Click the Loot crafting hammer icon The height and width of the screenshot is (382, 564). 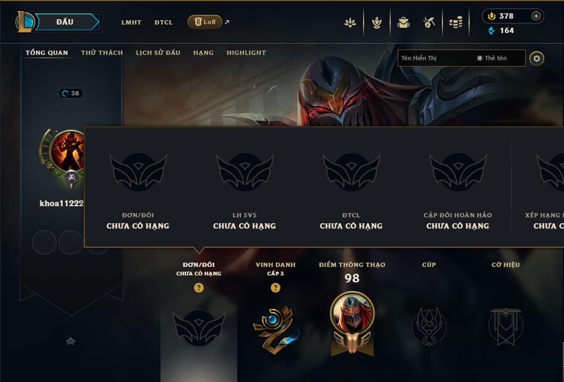tap(429, 22)
